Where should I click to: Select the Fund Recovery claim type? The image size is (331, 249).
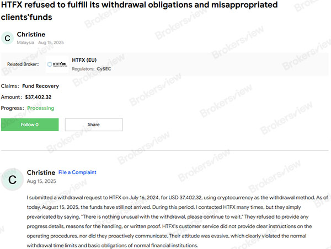click(x=41, y=86)
